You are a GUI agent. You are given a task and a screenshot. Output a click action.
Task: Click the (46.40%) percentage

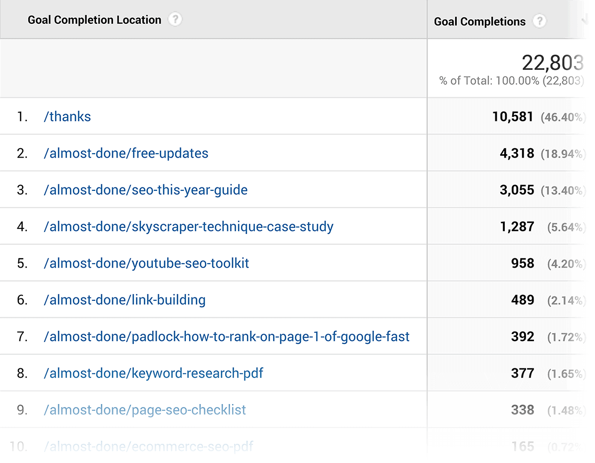click(563, 117)
